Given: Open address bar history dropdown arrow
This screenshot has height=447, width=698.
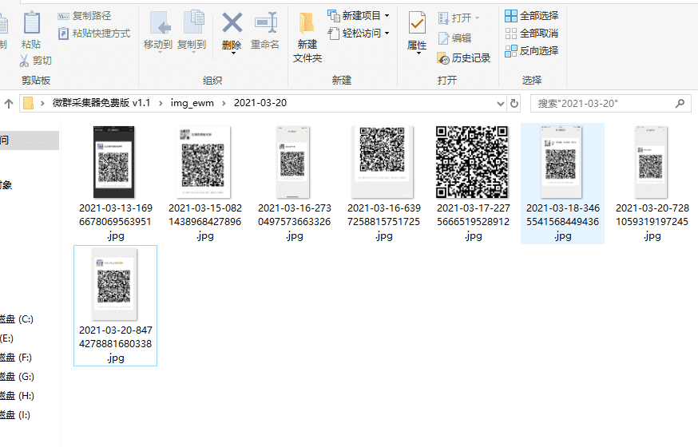Looking at the screenshot, I should [x=500, y=104].
